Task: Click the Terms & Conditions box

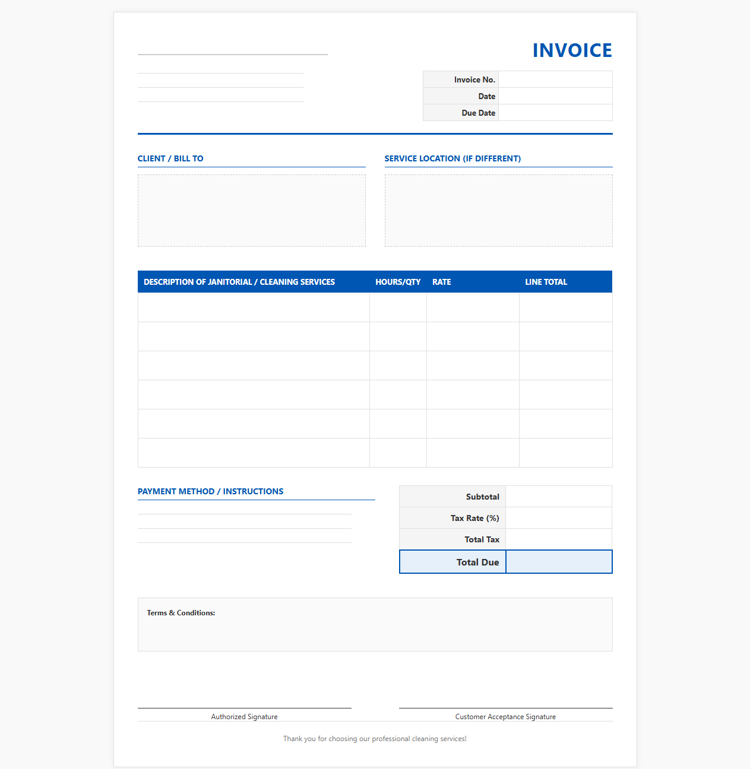Action: pyautogui.click(x=375, y=624)
